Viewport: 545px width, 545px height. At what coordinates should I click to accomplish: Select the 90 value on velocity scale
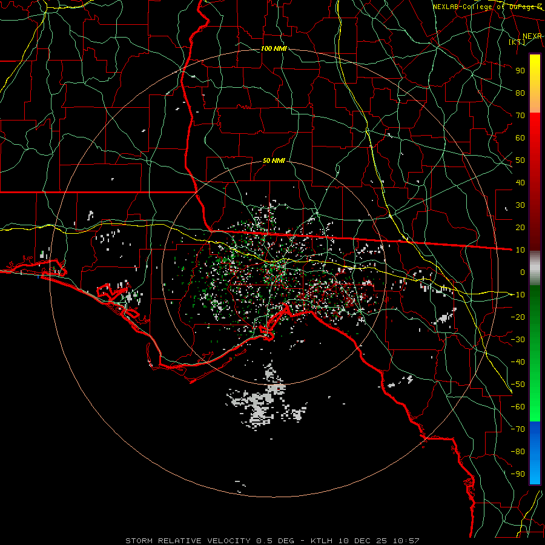click(520, 71)
